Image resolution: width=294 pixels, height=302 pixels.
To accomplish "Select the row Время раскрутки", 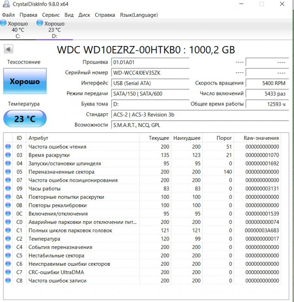I will click(x=143, y=155).
